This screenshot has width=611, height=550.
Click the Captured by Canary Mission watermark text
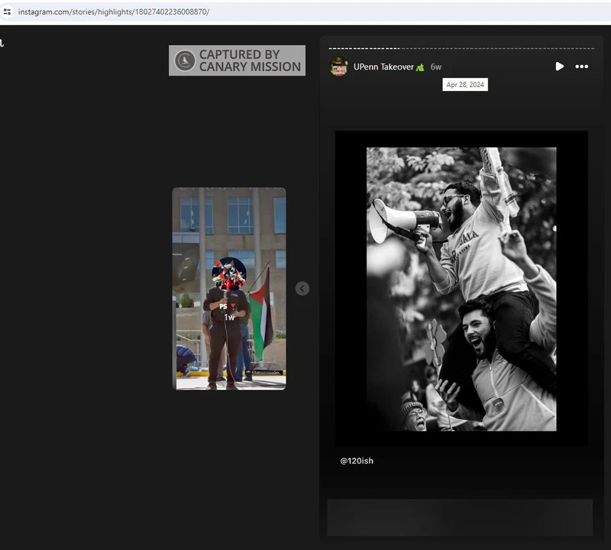point(250,60)
